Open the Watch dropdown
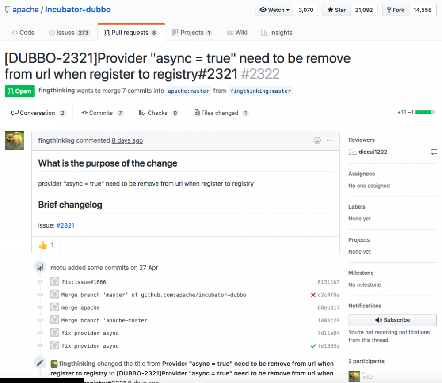 click(x=274, y=10)
